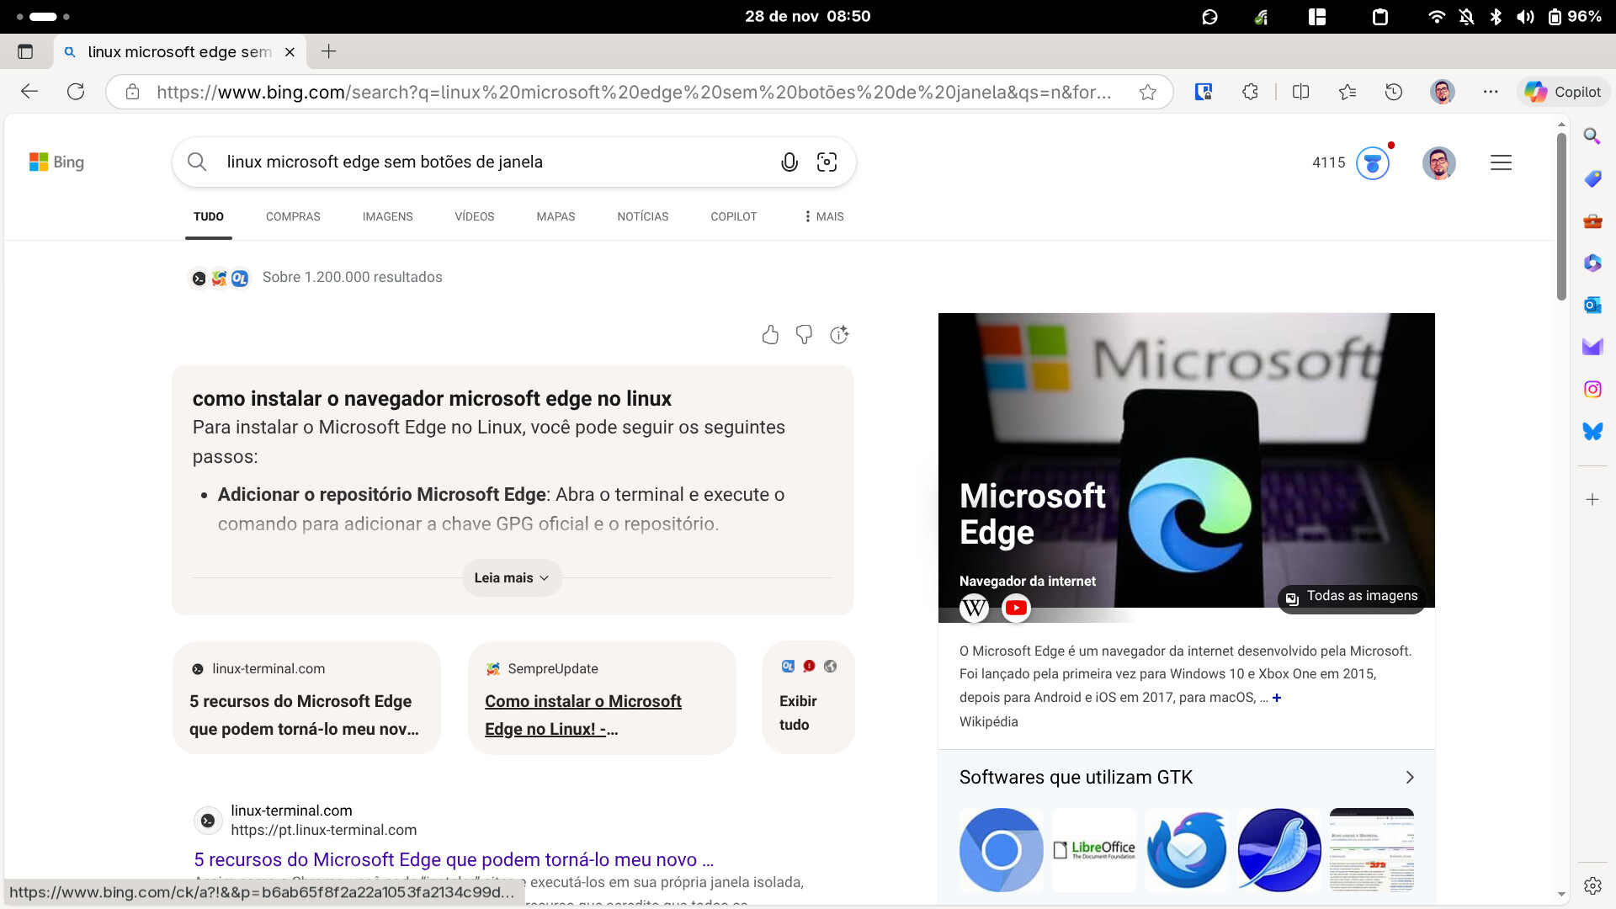Switch to the IMAGENS tab
This screenshot has height=909, width=1616.
[x=387, y=216]
